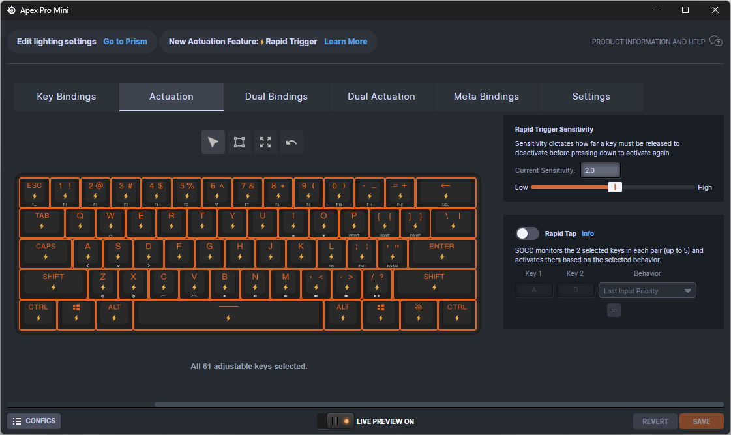Click the Go to Prism link
The width and height of the screenshot is (731, 435).
(125, 42)
